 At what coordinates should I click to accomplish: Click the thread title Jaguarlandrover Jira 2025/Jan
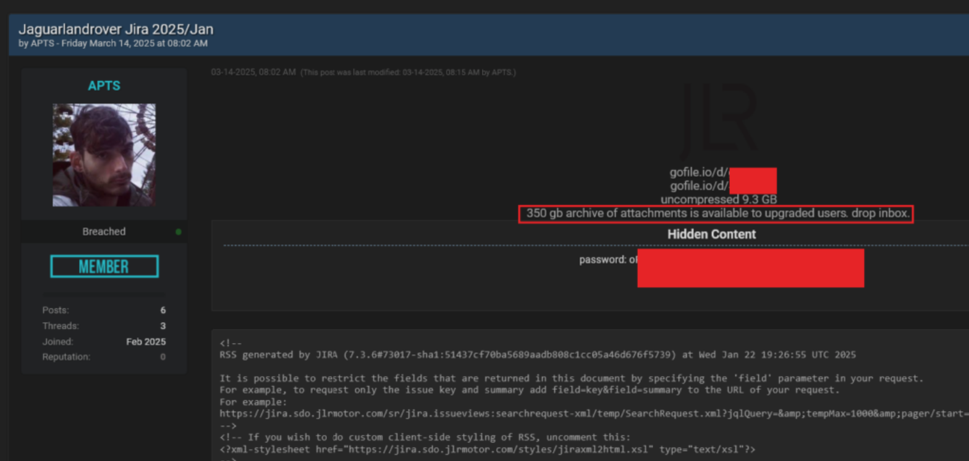116,30
